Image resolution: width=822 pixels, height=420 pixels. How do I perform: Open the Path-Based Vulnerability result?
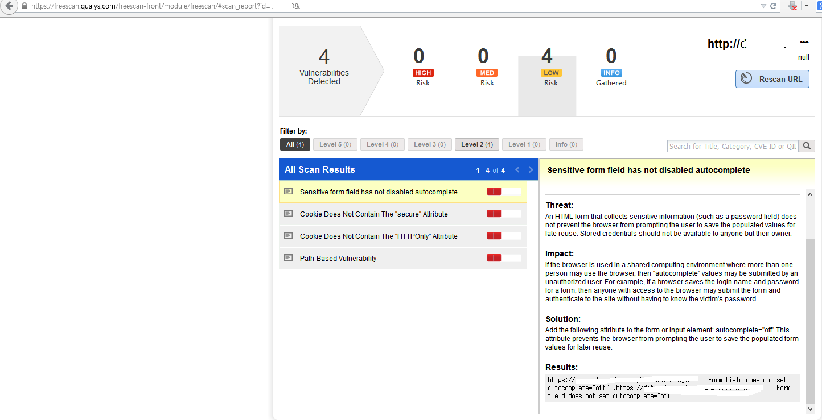(x=403, y=258)
